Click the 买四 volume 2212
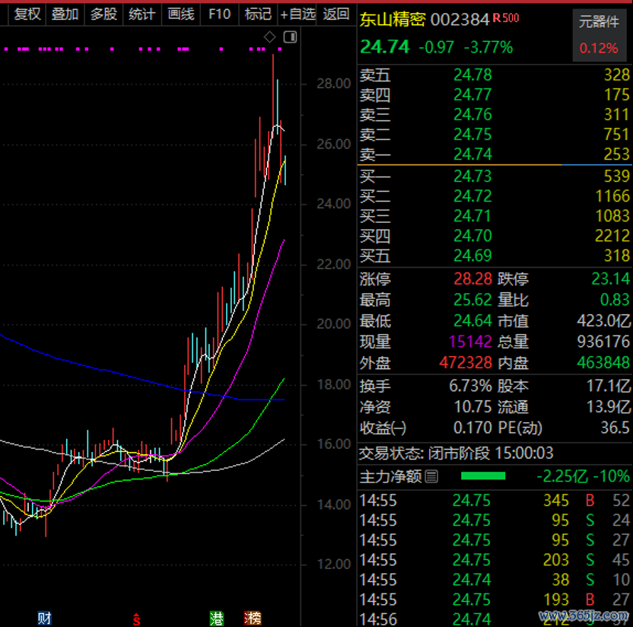 pyautogui.click(x=612, y=235)
